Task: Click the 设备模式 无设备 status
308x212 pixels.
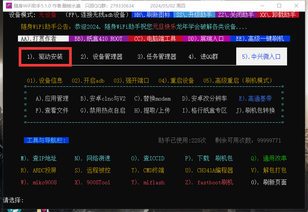Action: 33,15
